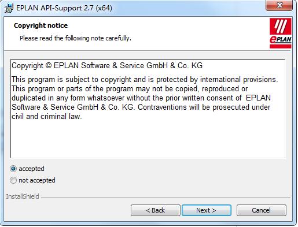Abort setup with the Cancel button

pyautogui.click(x=262, y=210)
